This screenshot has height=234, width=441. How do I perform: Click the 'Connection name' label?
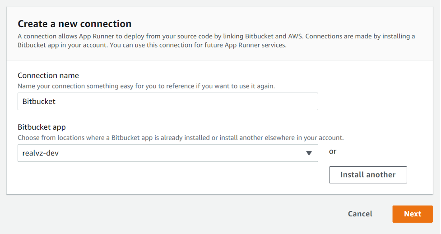48,75
